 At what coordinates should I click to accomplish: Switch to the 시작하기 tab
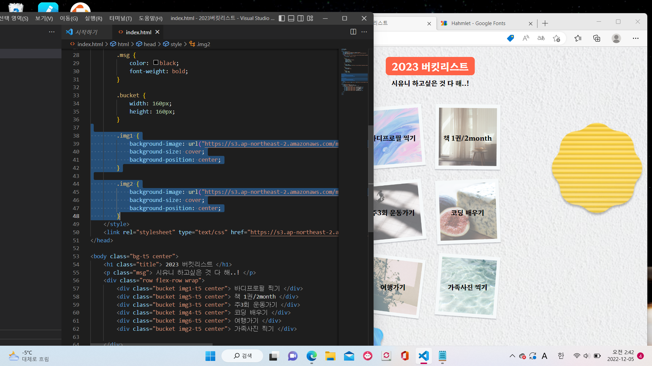[x=86, y=32]
